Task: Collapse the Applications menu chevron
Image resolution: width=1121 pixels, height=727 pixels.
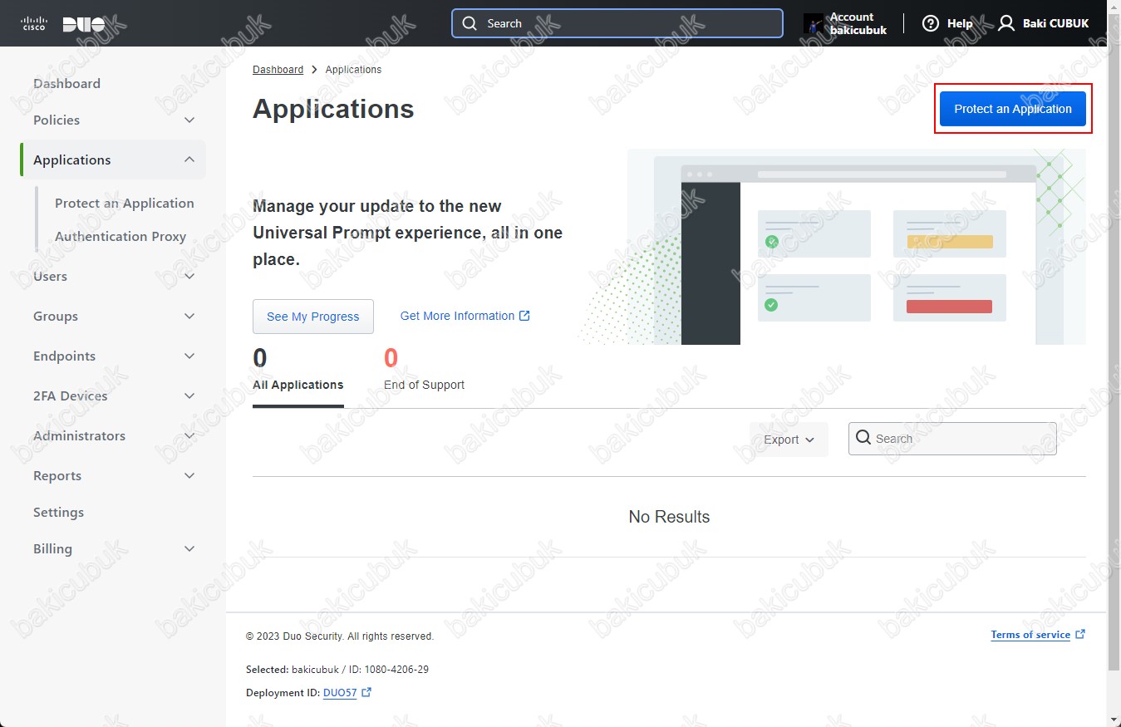Action: [x=189, y=160]
